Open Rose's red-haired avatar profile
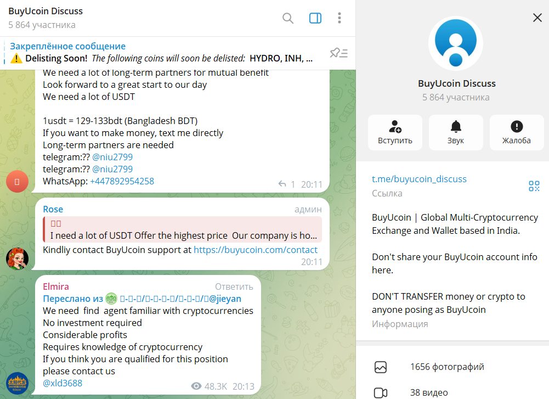This screenshot has width=549, height=399. pyautogui.click(x=17, y=258)
